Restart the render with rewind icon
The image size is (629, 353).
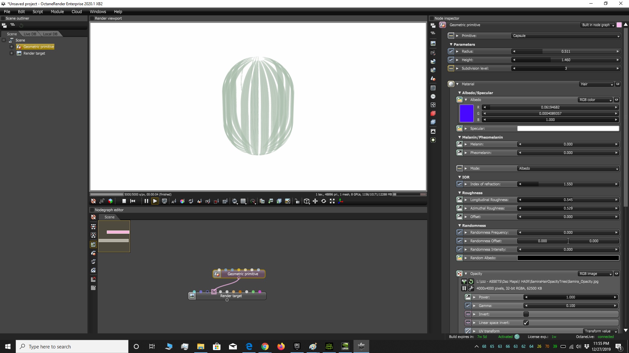pos(133,201)
